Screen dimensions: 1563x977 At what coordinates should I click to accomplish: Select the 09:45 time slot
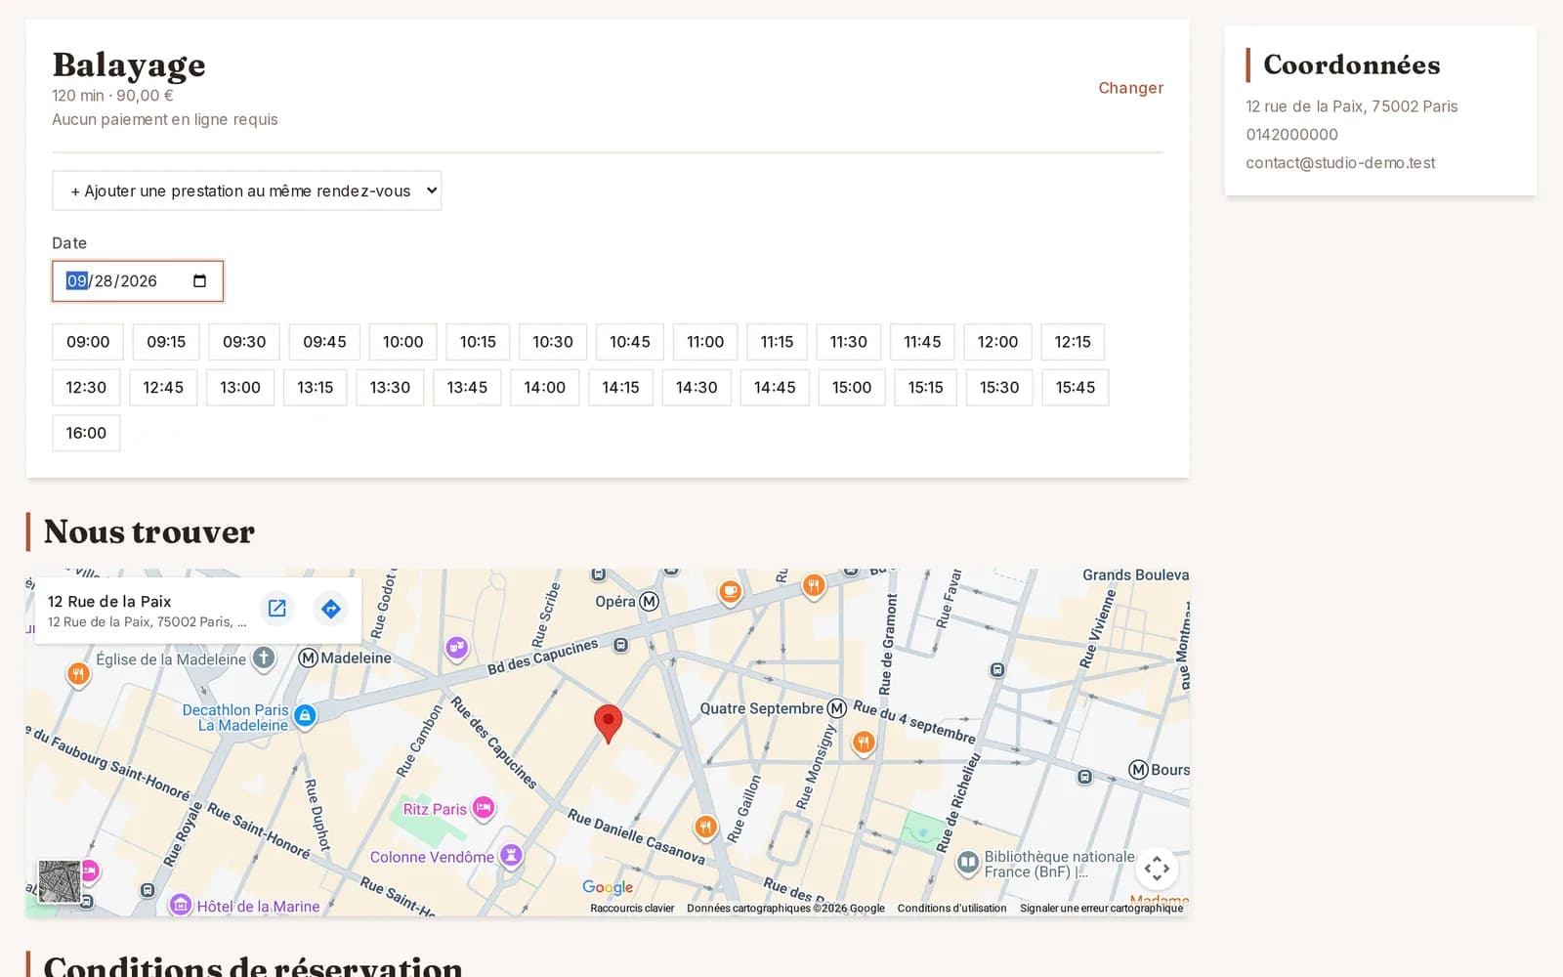pos(324,342)
